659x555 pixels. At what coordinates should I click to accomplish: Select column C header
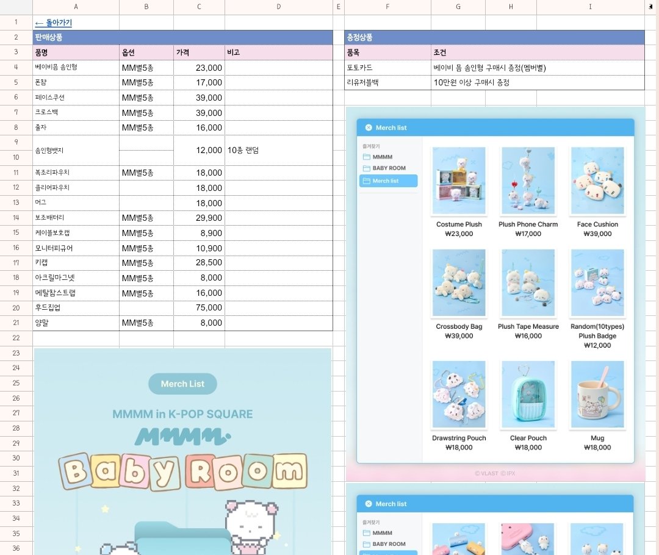coord(199,7)
